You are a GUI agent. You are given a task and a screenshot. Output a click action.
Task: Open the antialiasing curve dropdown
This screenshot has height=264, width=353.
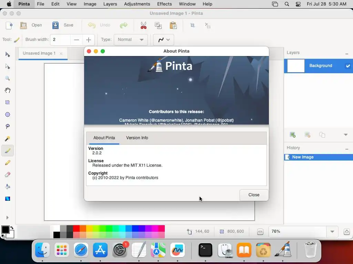pyautogui.click(x=163, y=40)
